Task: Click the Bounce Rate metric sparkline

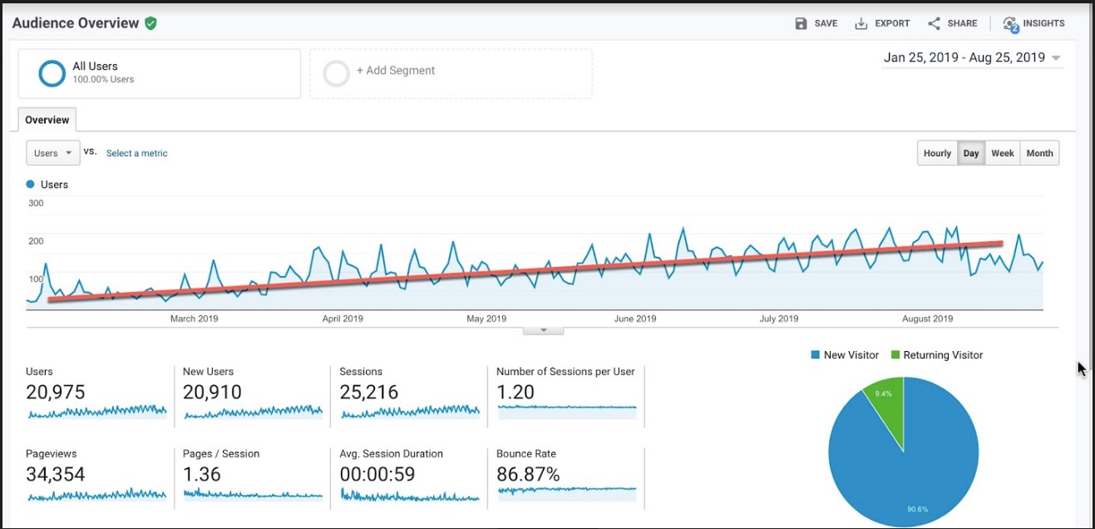Action: pos(566,490)
